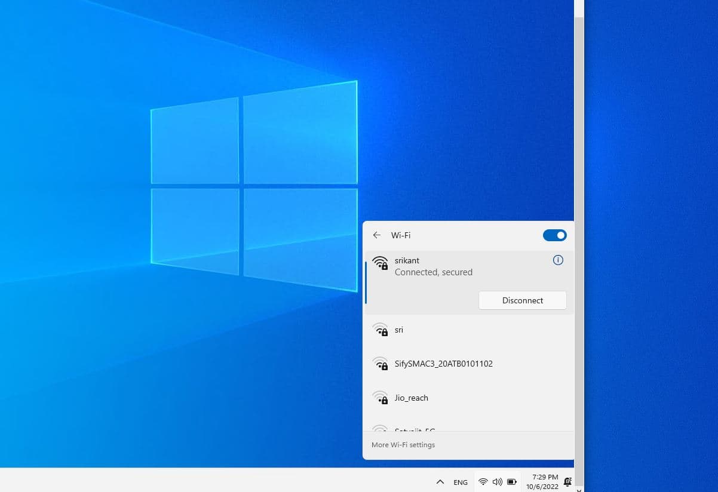Show hidden icons with taskbar chevron
This screenshot has width=718, height=492.
click(440, 482)
